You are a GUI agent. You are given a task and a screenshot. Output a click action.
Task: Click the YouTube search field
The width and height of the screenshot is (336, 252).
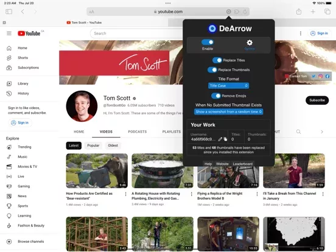[137, 33]
